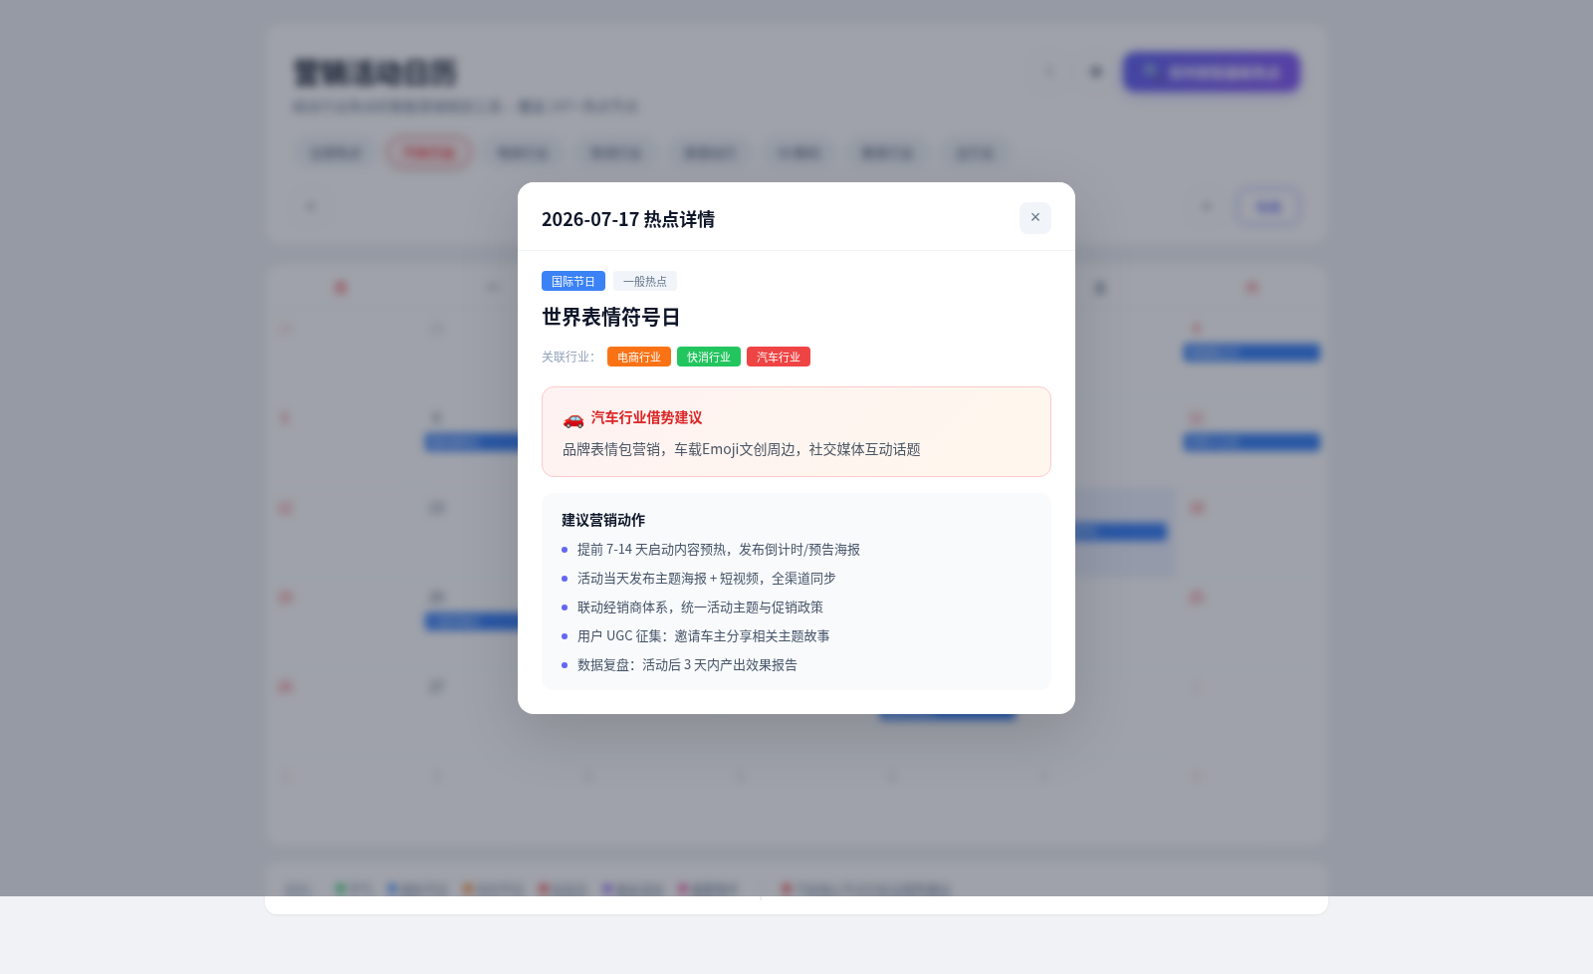Click the 用户 UGC 征集 item
Viewport: 1593px width, 974px height.
click(696, 636)
